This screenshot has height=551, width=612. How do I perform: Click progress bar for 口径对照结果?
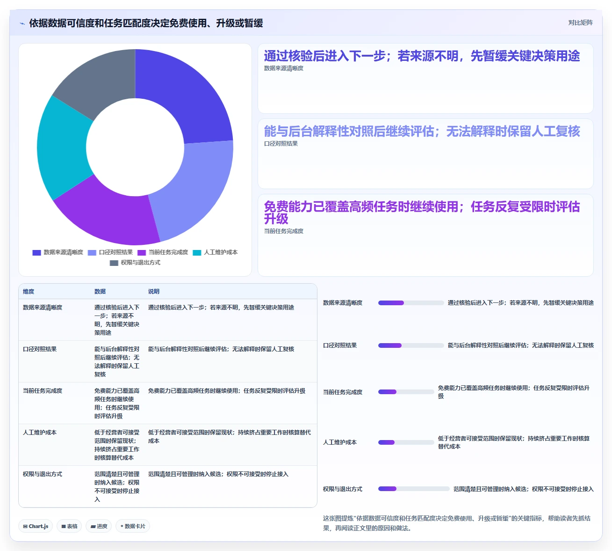(411, 345)
